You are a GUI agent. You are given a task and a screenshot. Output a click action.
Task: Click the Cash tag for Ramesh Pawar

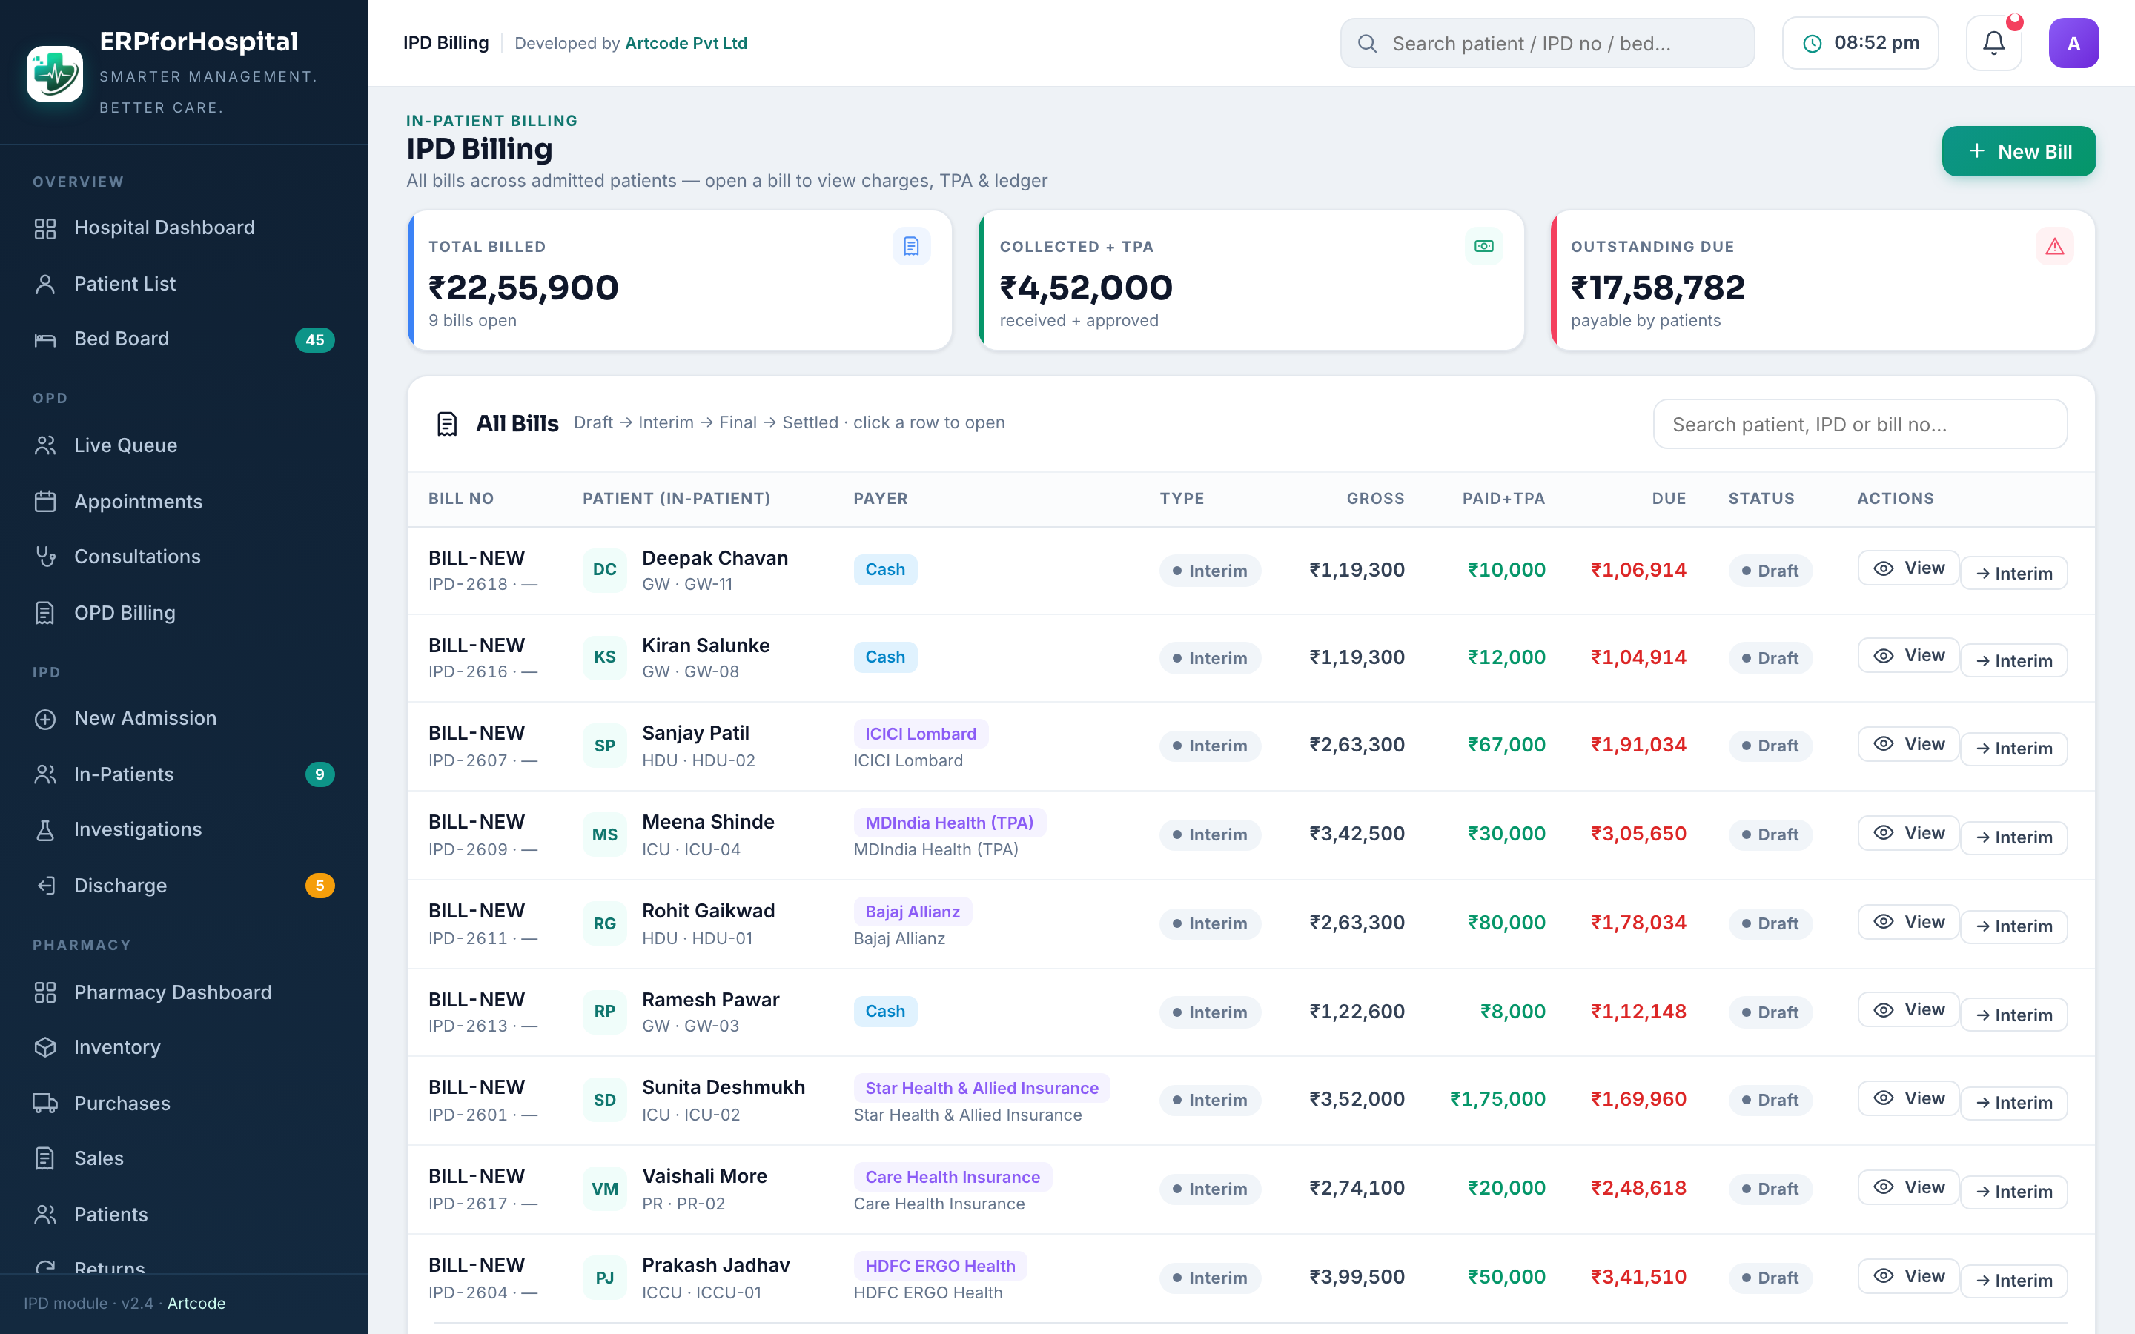click(x=885, y=1011)
